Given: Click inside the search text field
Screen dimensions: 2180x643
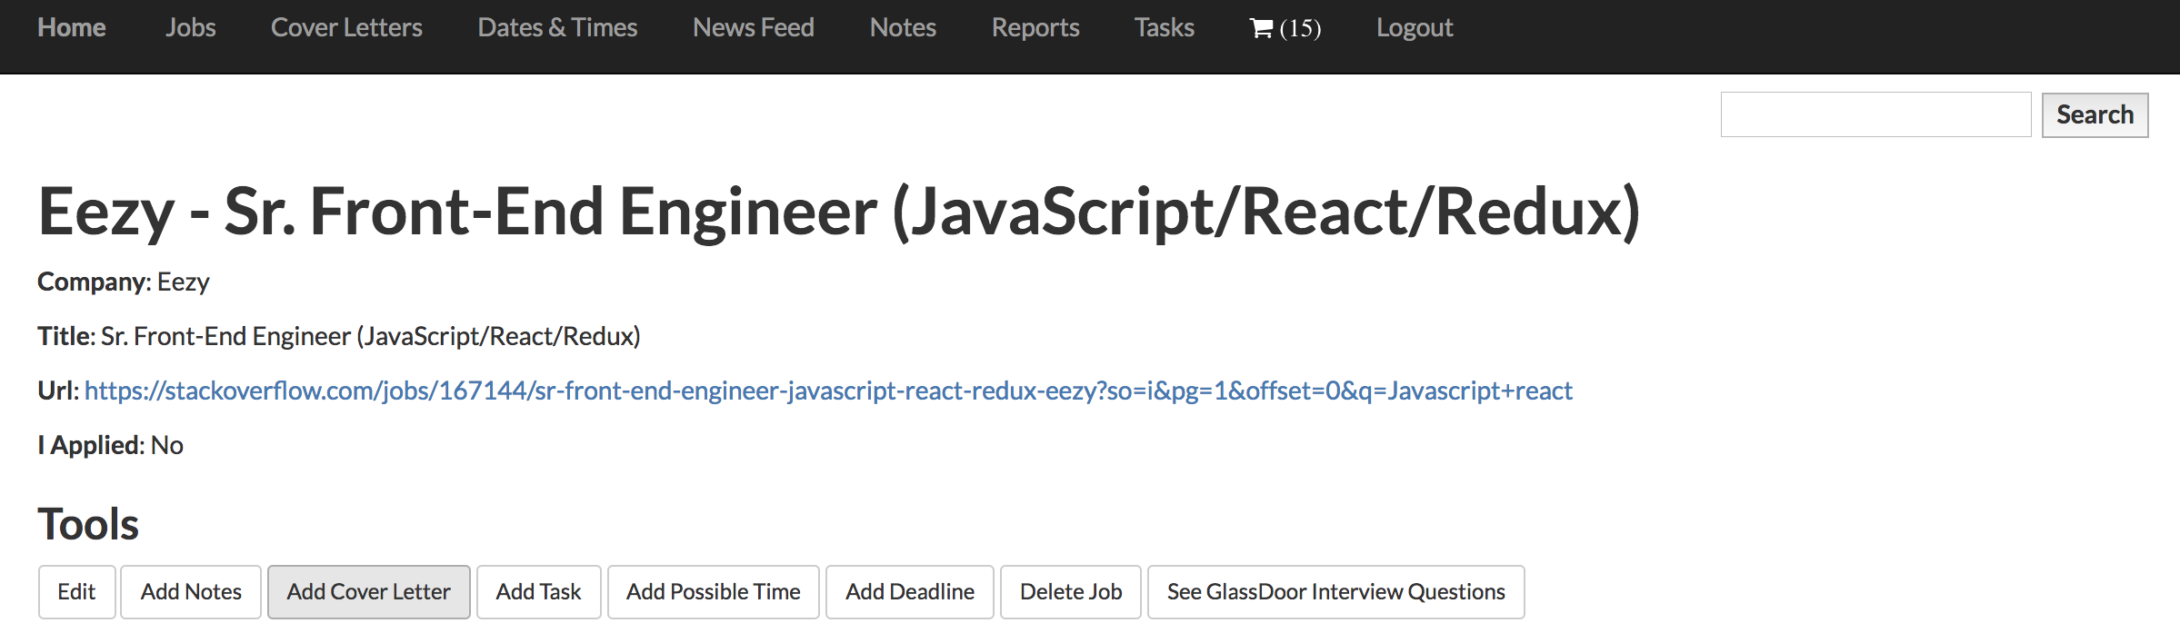Looking at the screenshot, I should coord(1875,114).
